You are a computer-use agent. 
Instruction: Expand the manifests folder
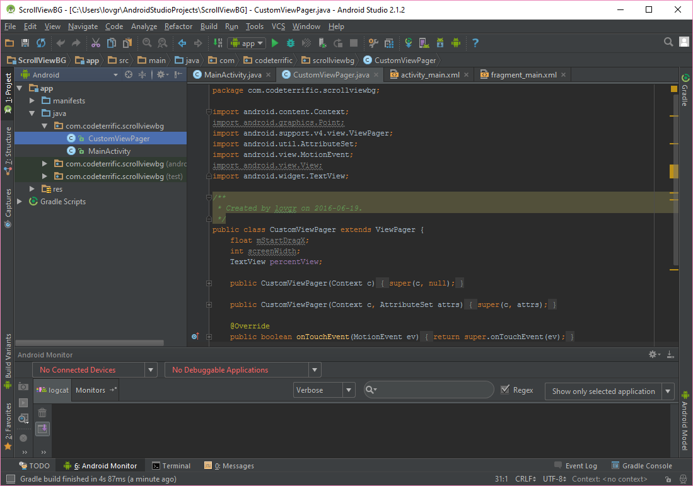point(32,101)
